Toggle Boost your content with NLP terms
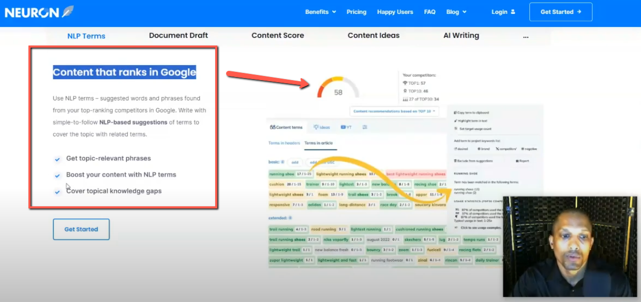 [58, 175]
